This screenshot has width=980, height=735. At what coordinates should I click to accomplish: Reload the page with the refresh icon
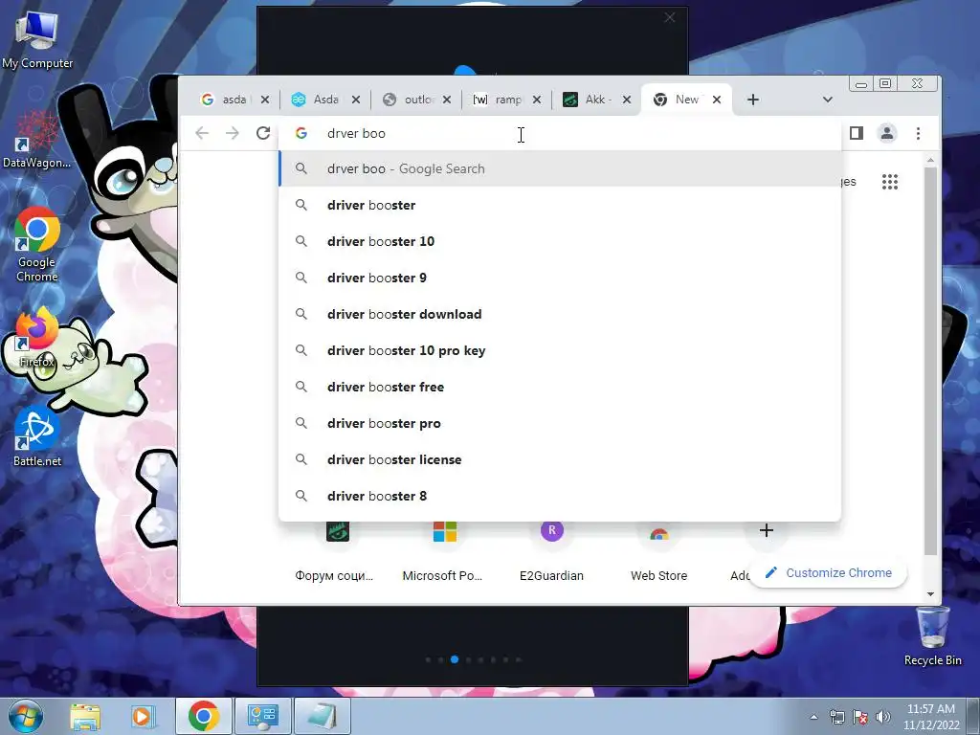(x=263, y=133)
